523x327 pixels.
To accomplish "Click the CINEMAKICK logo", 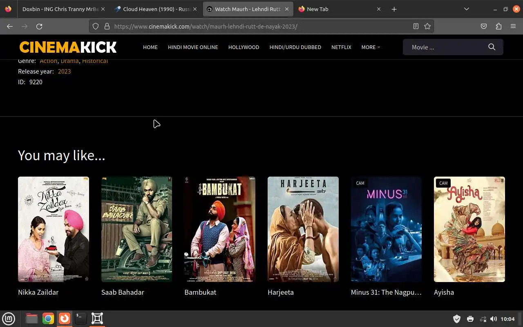I will click(x=68, y=47).
